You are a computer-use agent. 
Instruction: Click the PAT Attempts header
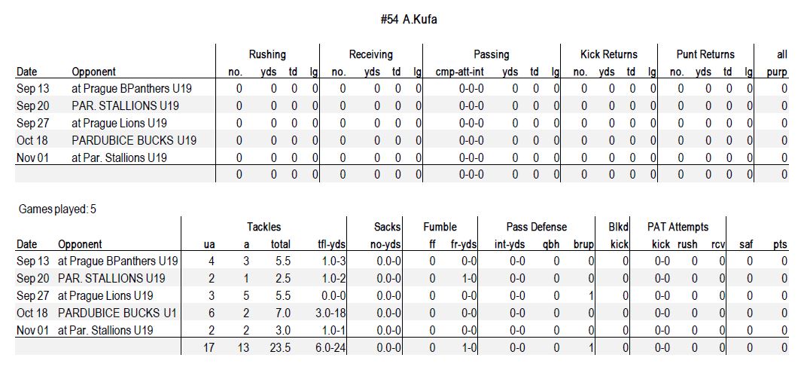point(678,227)
